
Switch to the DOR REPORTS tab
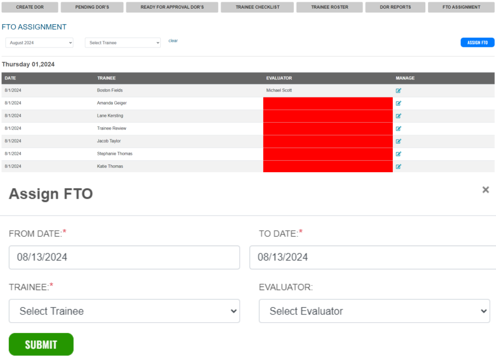[x=395, y=7]
